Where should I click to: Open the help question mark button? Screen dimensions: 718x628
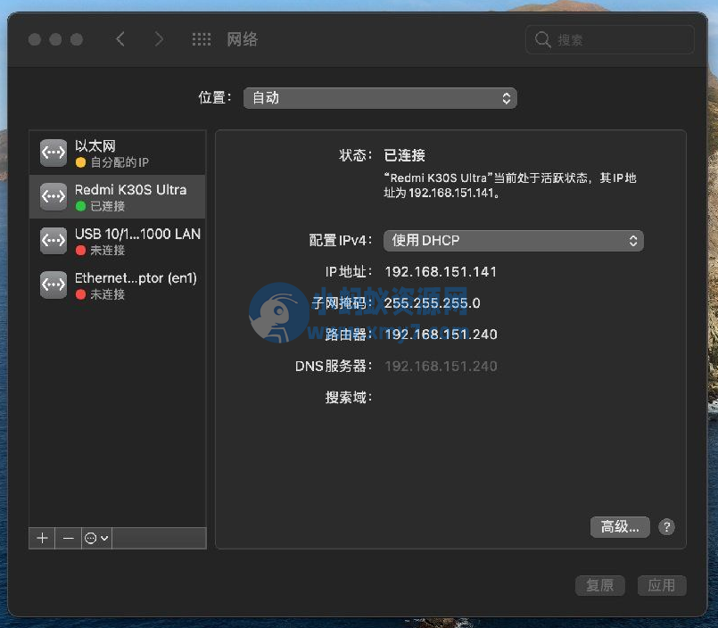667,527
